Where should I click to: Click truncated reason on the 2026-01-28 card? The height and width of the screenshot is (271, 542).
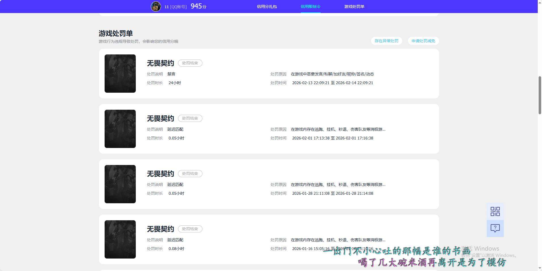click(x=338, y=185)
